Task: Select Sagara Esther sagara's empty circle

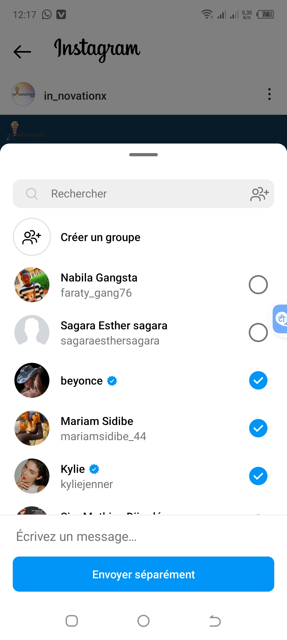Action: pos(258,332)
